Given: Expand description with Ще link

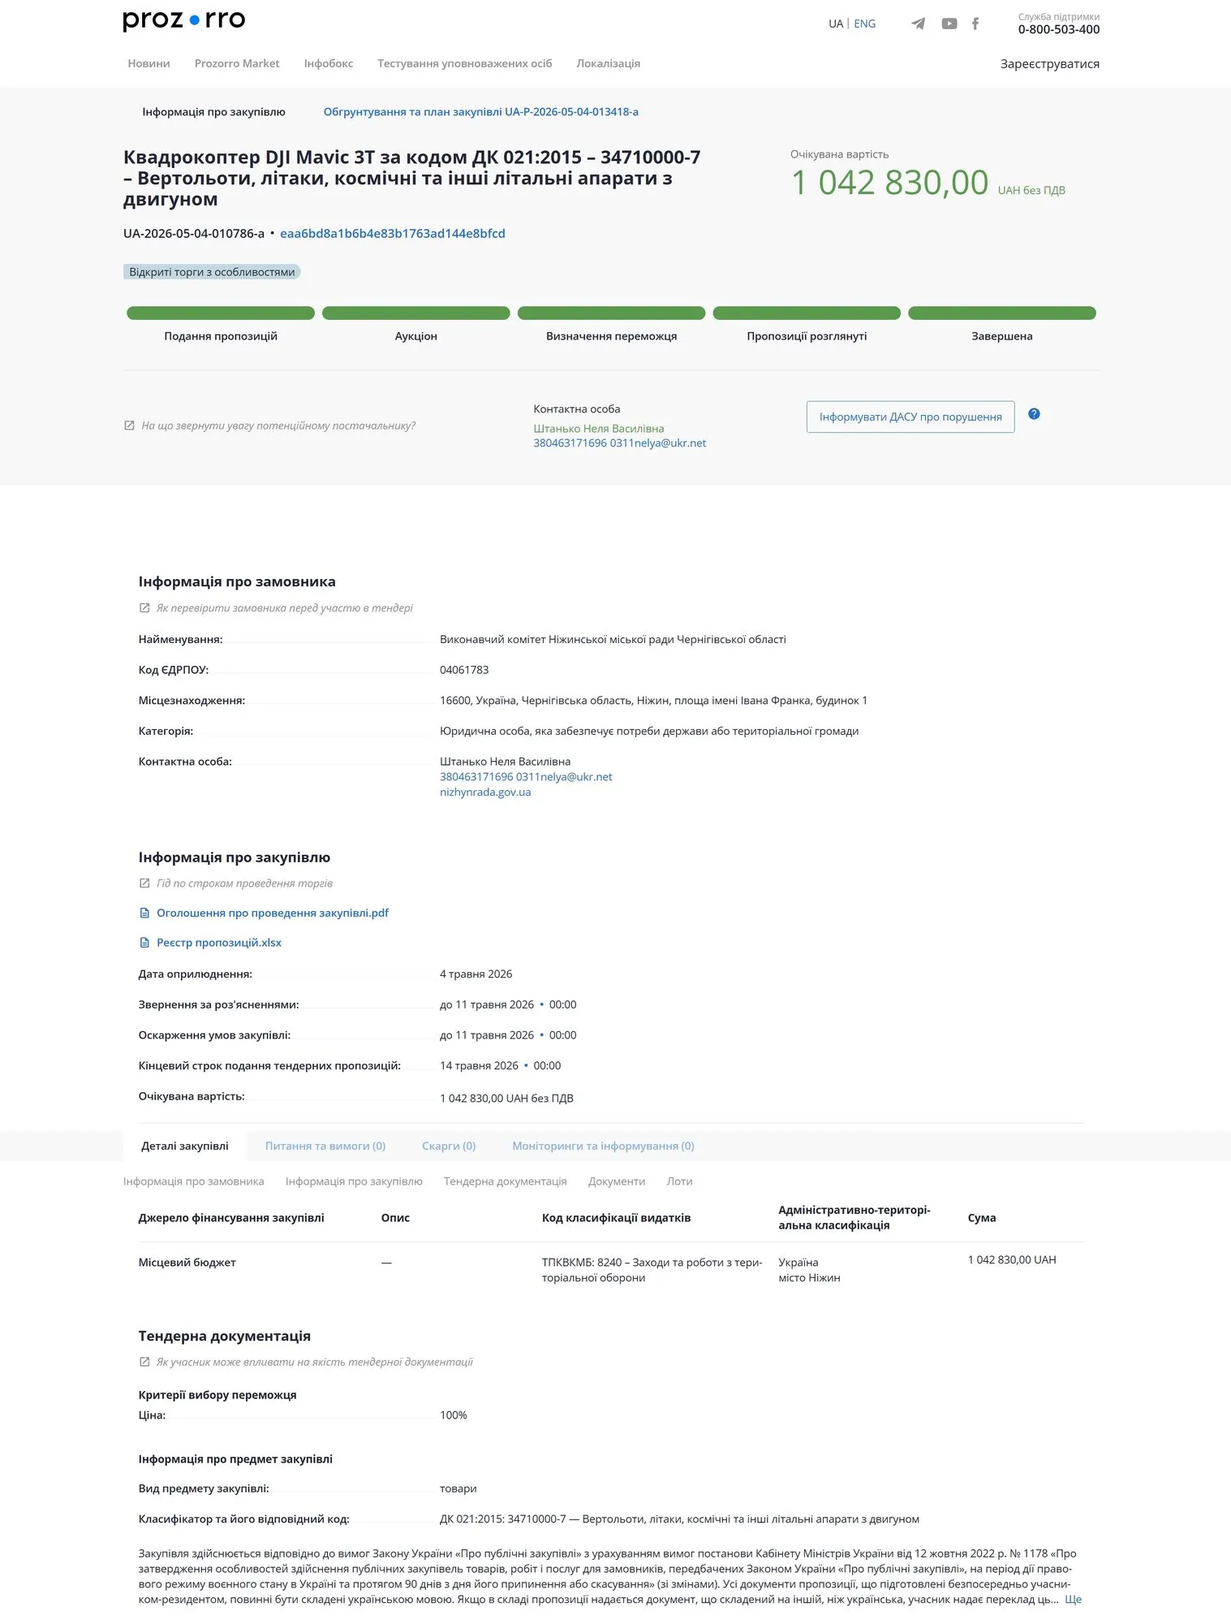Looking at the screenshot, I should pyautogui.click(x=1073, y=1600).
